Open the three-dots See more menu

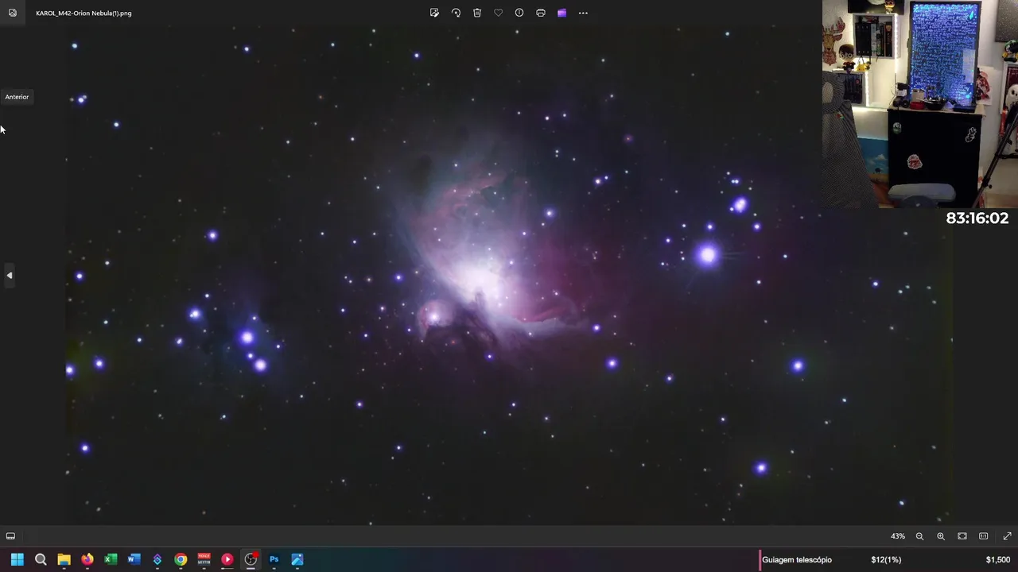pos(583,13)
